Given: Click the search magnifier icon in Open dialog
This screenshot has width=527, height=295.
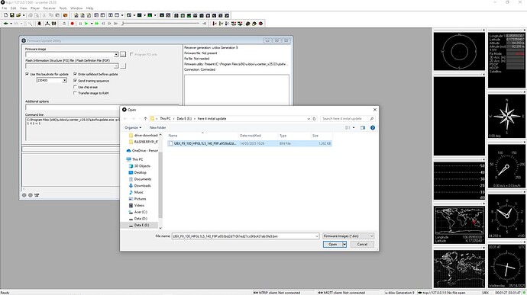Looking at the screenshot, I should [371, 118].
